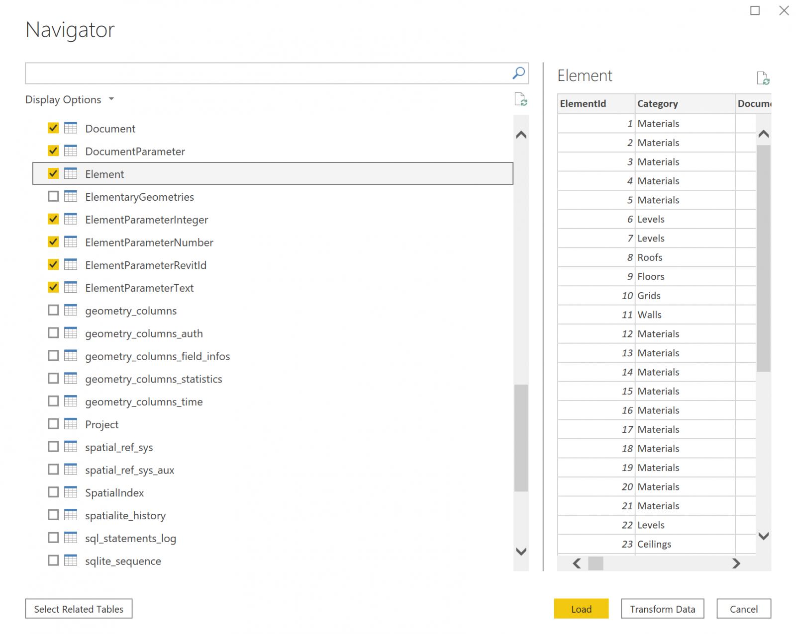This screenshot has width=796, height=634.
Task: Refresh the Element preview using its refresh icon
Action: (764, 78)
